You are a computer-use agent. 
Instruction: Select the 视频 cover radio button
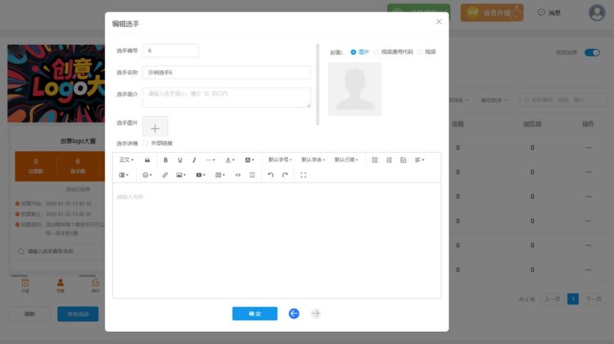point(421,51)
